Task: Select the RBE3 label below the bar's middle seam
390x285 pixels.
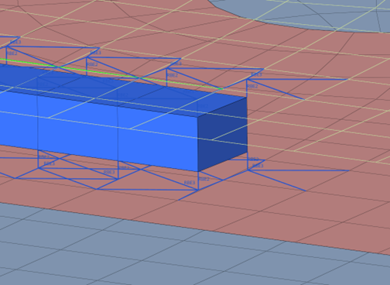Action: click(109, 172)
